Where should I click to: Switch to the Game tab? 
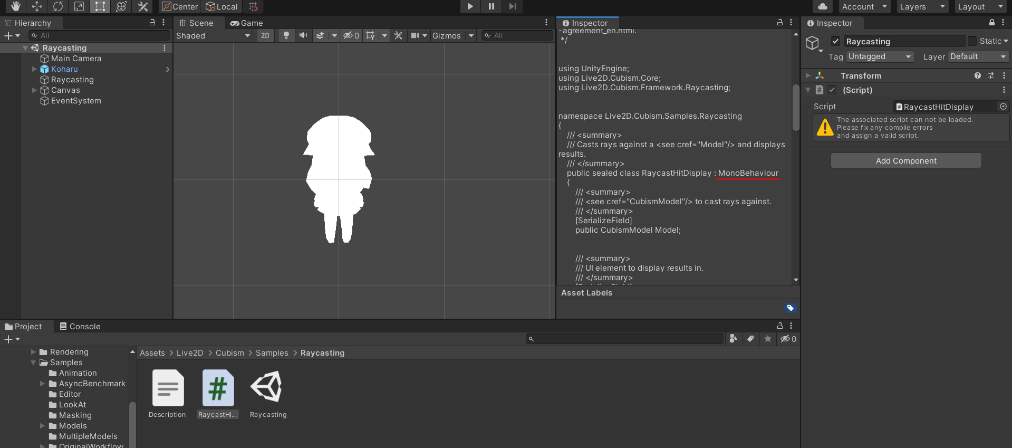pyautogui.click(x=246, y=23)
